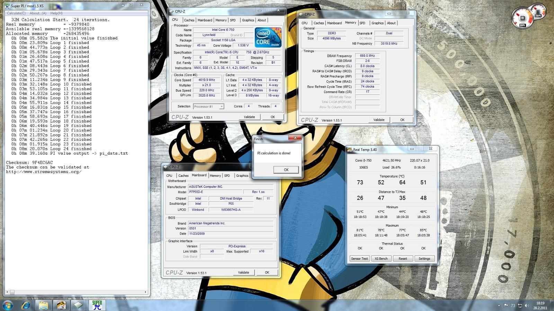Click the Real Temp load 26.6% text

coord(392,167)
